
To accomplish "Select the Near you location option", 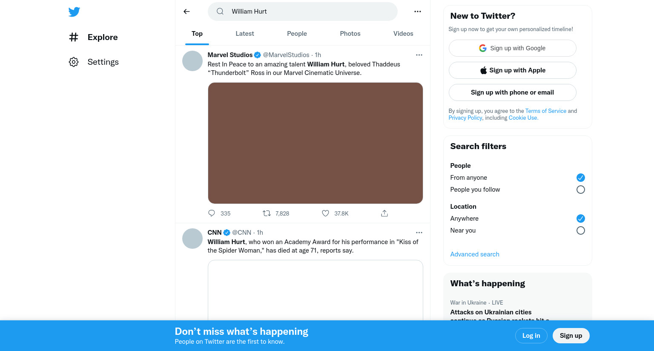I will tap(581, 230).
